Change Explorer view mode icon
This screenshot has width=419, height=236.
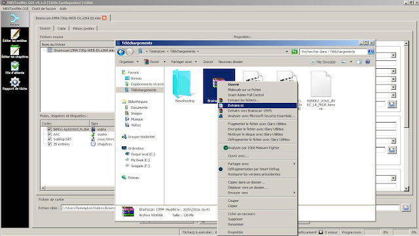click(343, 62)
